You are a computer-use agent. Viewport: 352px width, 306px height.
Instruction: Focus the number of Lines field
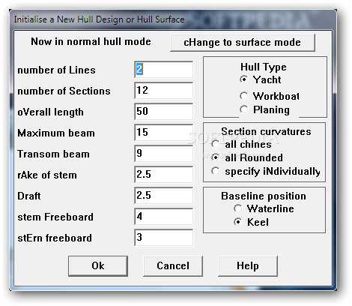coord(164,70)
